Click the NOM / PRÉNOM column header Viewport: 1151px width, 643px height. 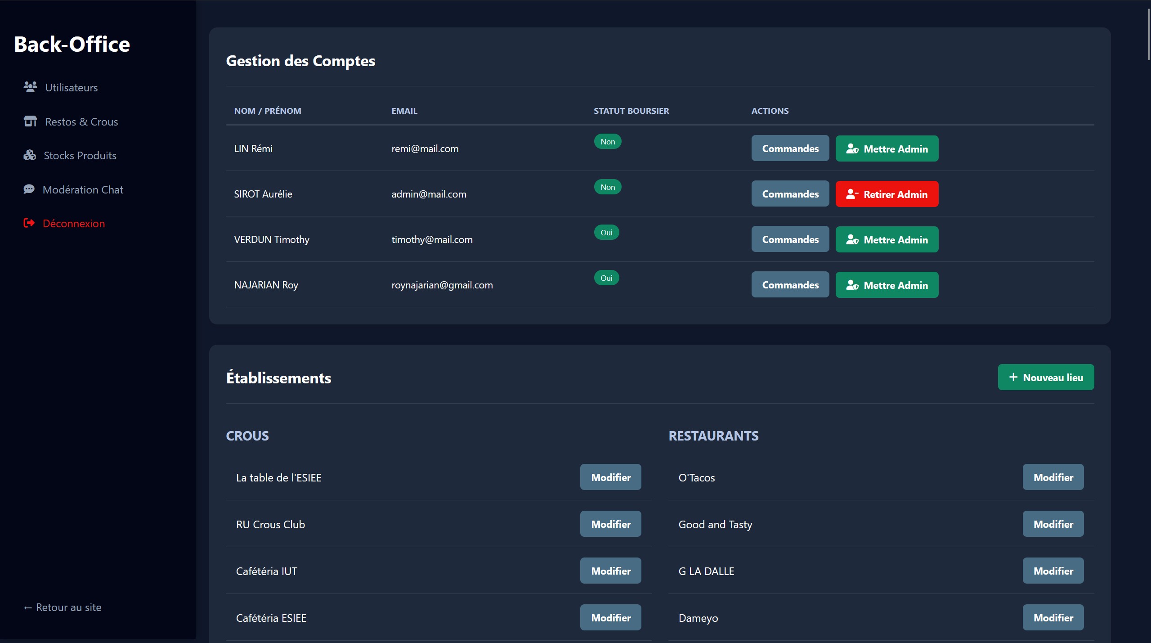pos(268,111)
